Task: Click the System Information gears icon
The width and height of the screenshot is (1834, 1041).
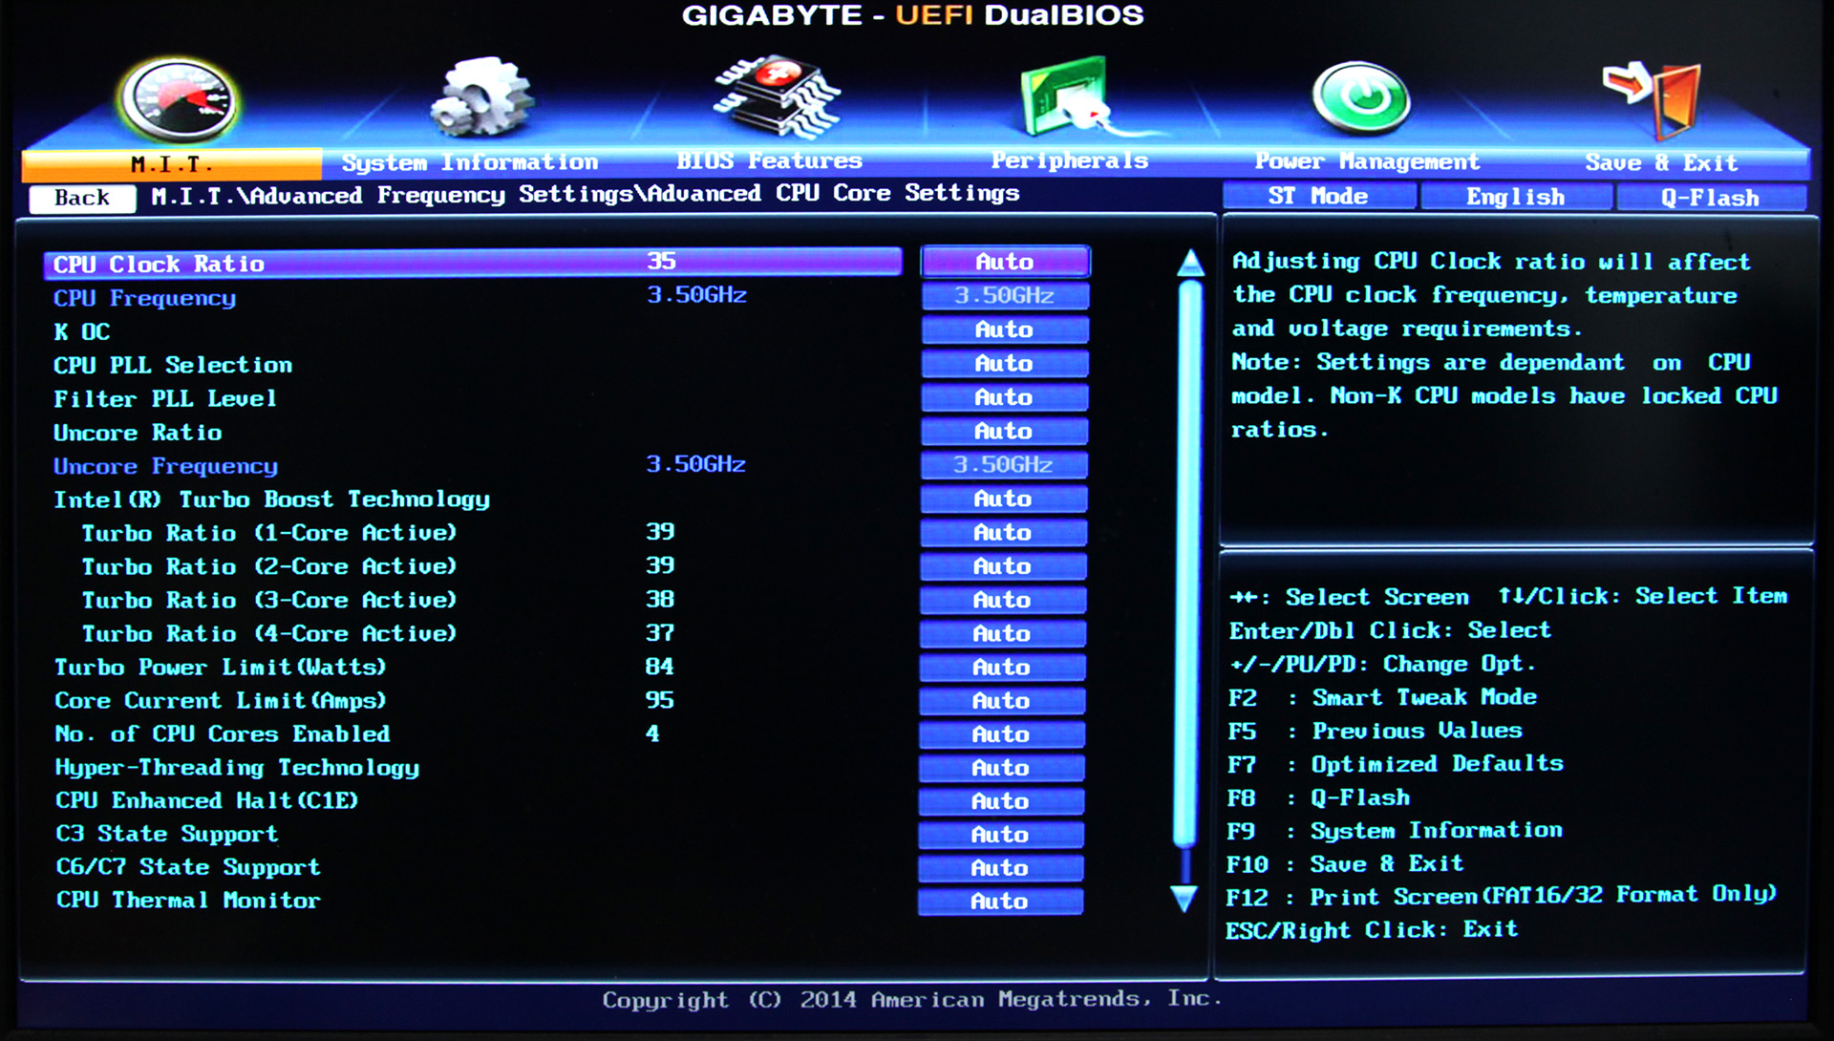Action: coord(481,96)
